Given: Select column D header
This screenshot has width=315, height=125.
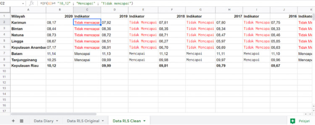Looking at the screenshot, I should (114, 10).
